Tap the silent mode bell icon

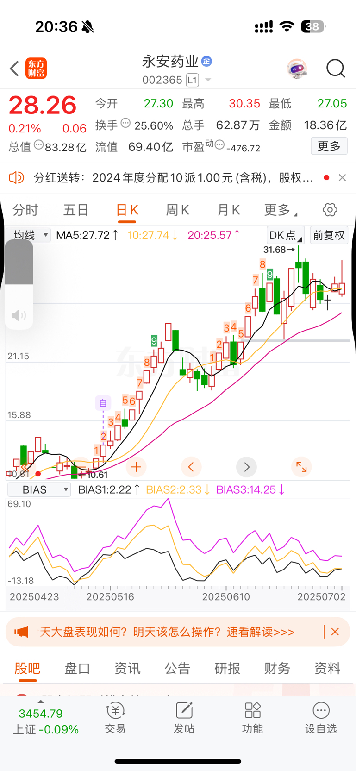(x=87, y=27)
